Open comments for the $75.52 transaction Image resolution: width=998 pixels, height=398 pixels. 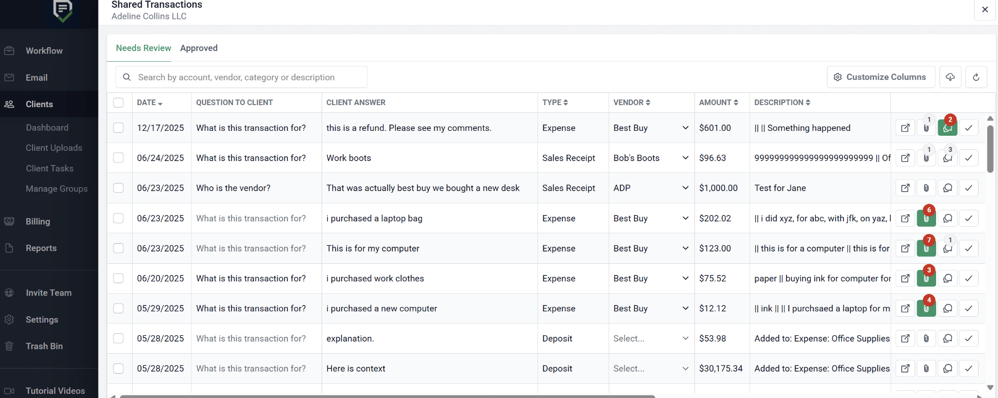[x=947, y=278]
